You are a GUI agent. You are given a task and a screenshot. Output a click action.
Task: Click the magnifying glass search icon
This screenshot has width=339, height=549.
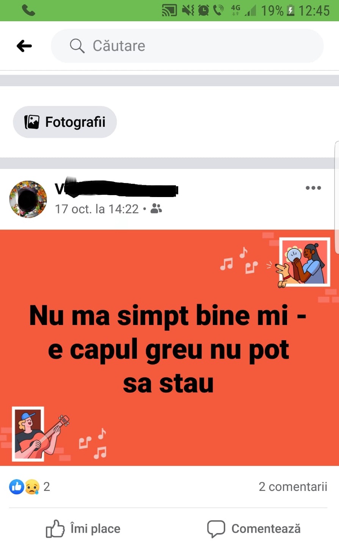(77, 46)
